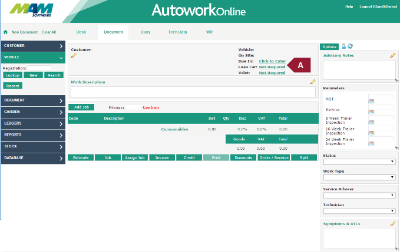This screenshot has width=400, height=252.
Task: Edit Advisory Notes with pencil icon
Action: [392, 55]
